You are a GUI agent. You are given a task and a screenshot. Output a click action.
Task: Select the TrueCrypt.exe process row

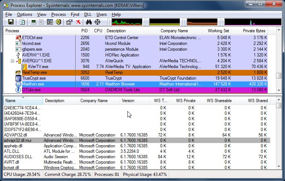point(34,78)
